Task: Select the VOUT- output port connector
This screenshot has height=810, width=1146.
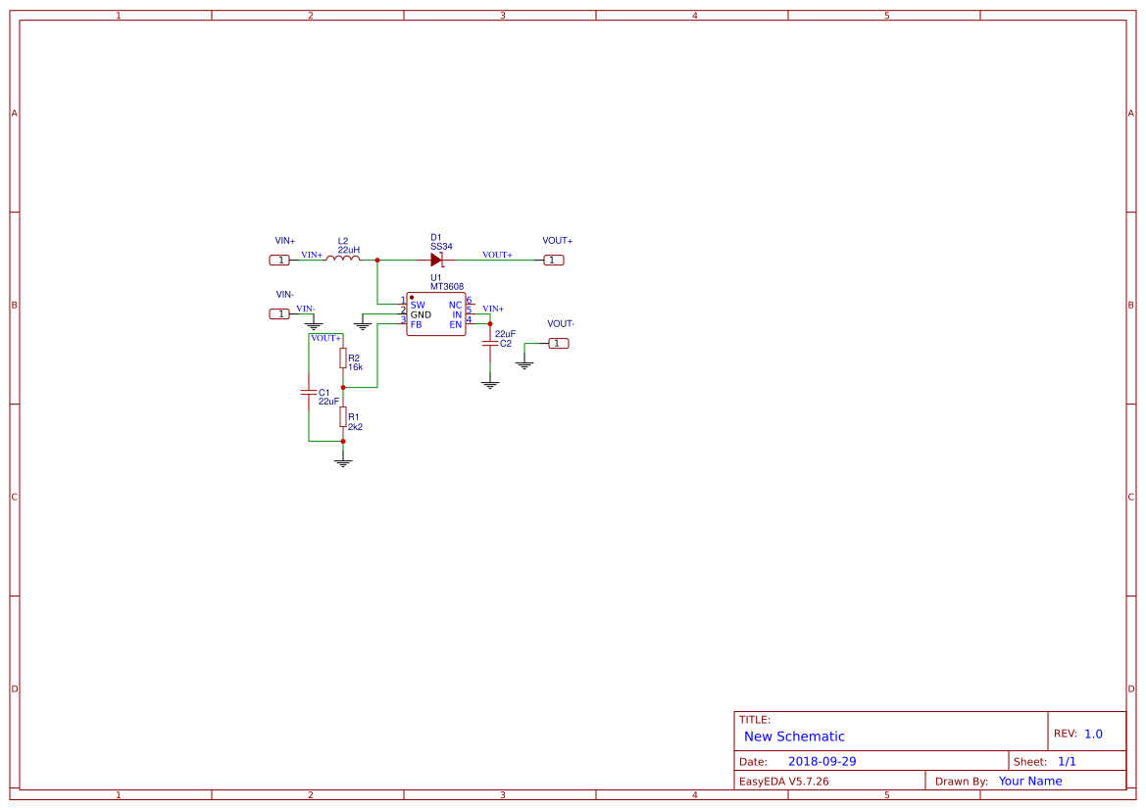Action: [x=557, y=343]
